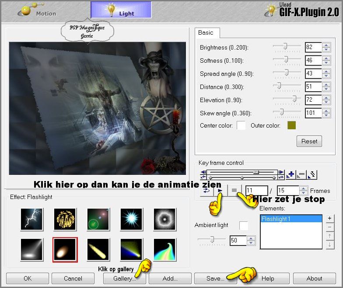This screenshot has width=343, height=288.
Task: Add new element with plus button
Action: tap(330, 218)
